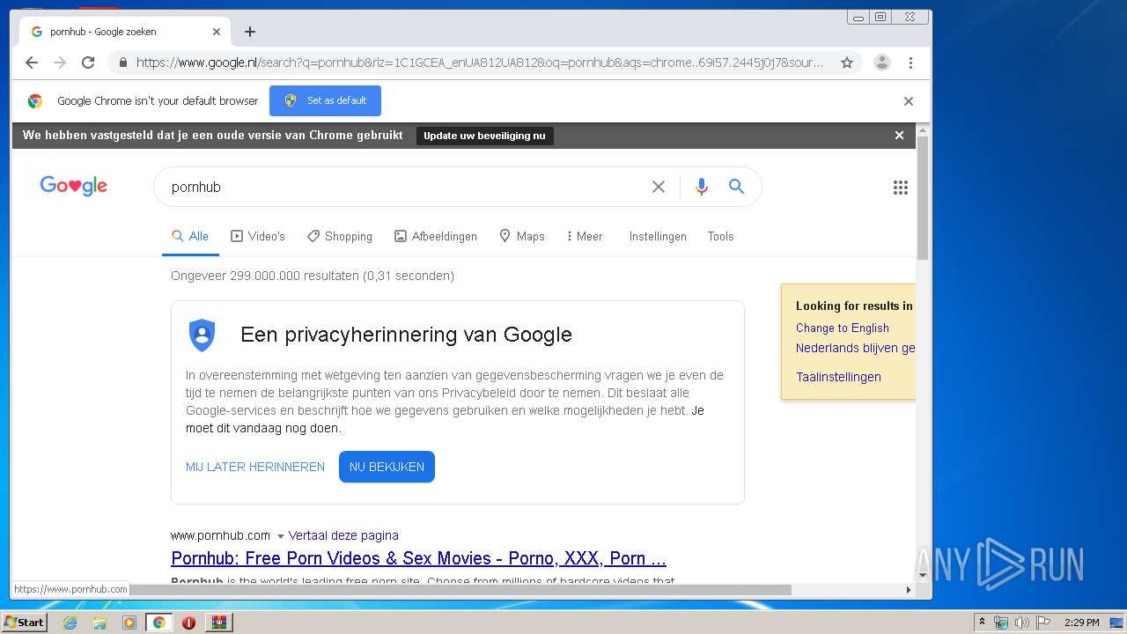Open the search Tools
The width and height of the screenshot is (1127, 634).
720,236
